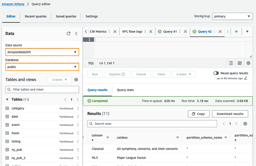The height and width of the screenshot is (166, 256).
Task: Click the Amazon Athena breadcrumb link
Action: [13, 4]
